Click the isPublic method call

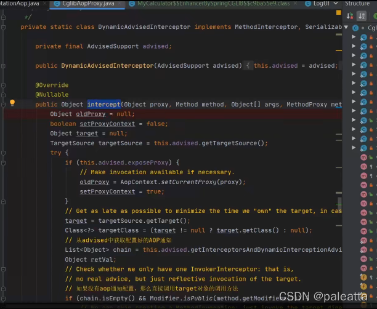pos(198,298)
